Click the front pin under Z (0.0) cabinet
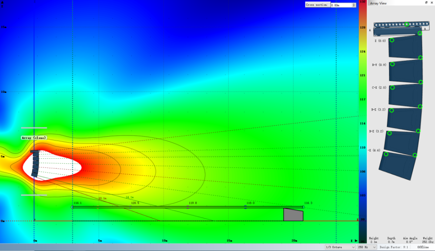Viewport: 435px width, 251px height. [421, 58]
